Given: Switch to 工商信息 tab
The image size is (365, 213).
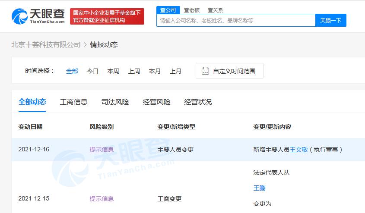Looking at the screenshot, I should point(73,102).
